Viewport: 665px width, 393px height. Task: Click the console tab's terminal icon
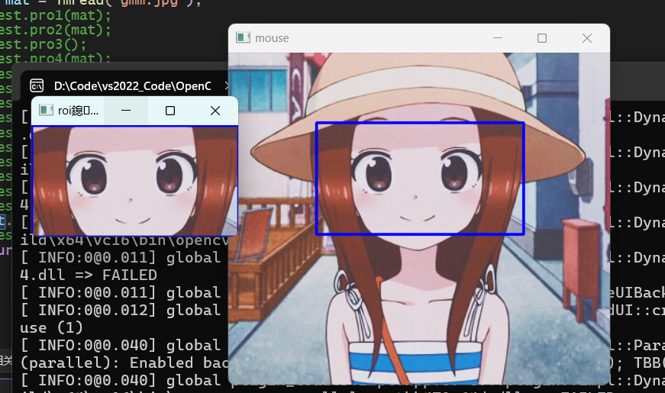pos(37,86)
